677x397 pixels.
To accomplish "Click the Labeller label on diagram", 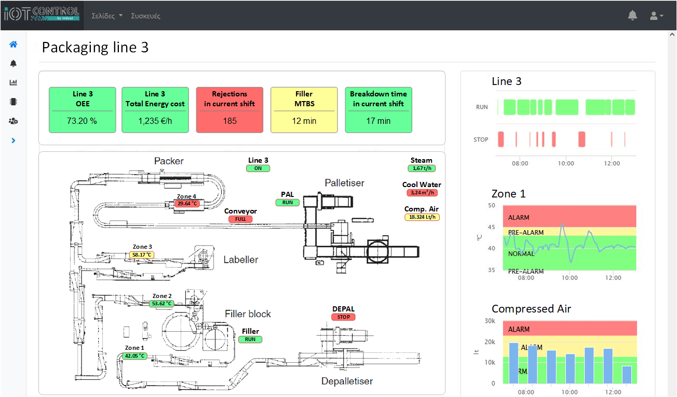I will click(x=241, y=260).
